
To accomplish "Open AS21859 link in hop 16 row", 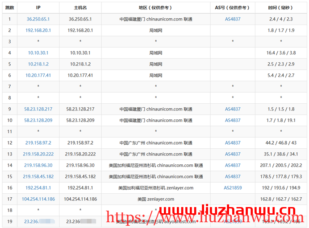I will (233, 188).
